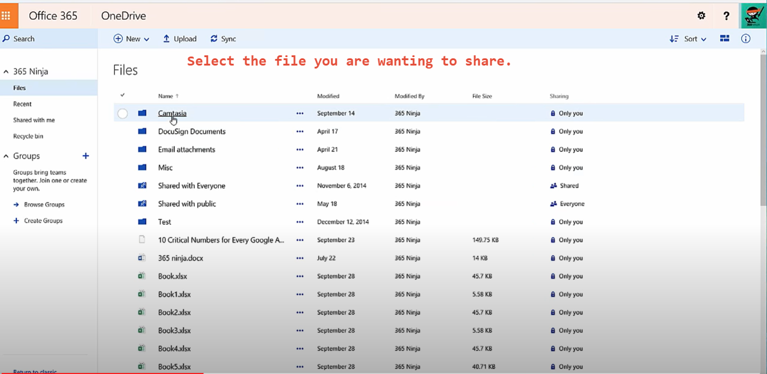The height and width of the screenshot is (374, 767).
Task: Select all files with header checkmark
Action: click(123, 95)
